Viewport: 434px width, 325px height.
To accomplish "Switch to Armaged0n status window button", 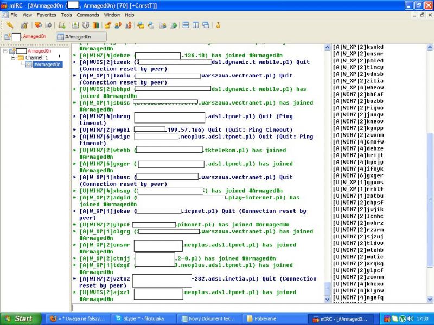I will (25, 36).
